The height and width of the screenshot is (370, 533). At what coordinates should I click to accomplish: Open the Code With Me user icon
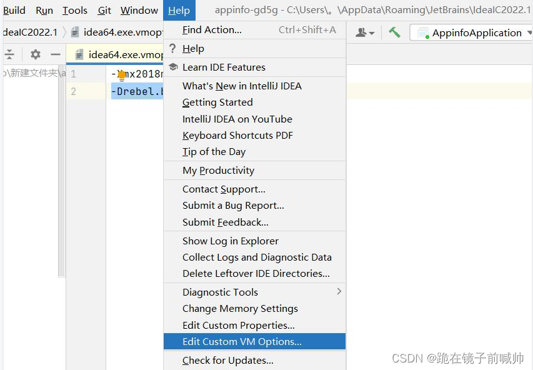pyautogui.click(x=365, y=32)
